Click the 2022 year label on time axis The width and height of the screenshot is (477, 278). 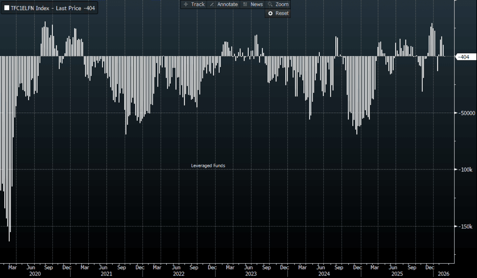(179, 274)
